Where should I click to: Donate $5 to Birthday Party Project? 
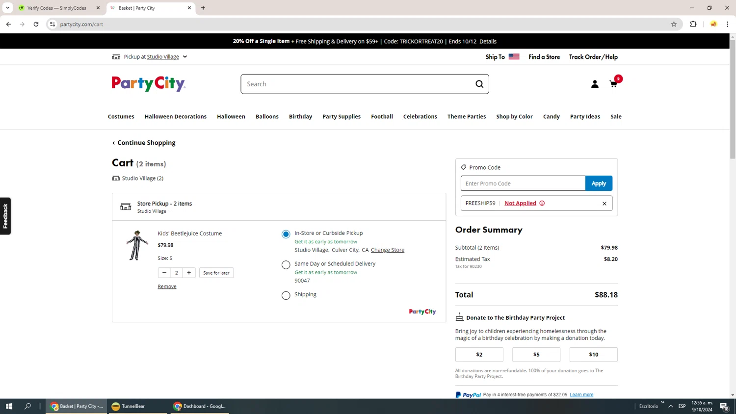(536, 355)
